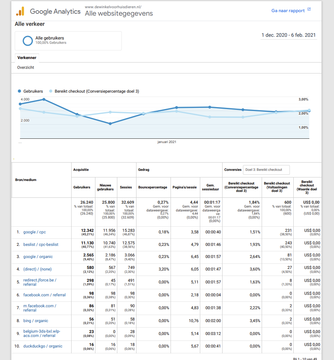Click the 3.066 sessions value for google / organic
334x360 pixels.
tap(129, 255)
